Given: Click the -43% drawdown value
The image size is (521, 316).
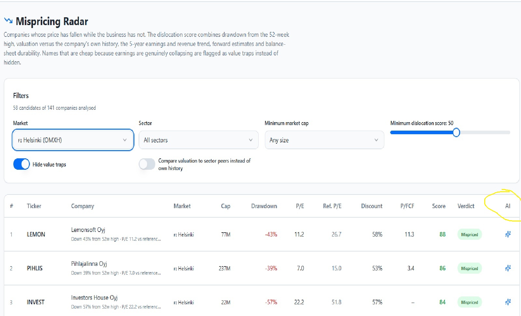Looking at the screenshot, I should 271,234.
